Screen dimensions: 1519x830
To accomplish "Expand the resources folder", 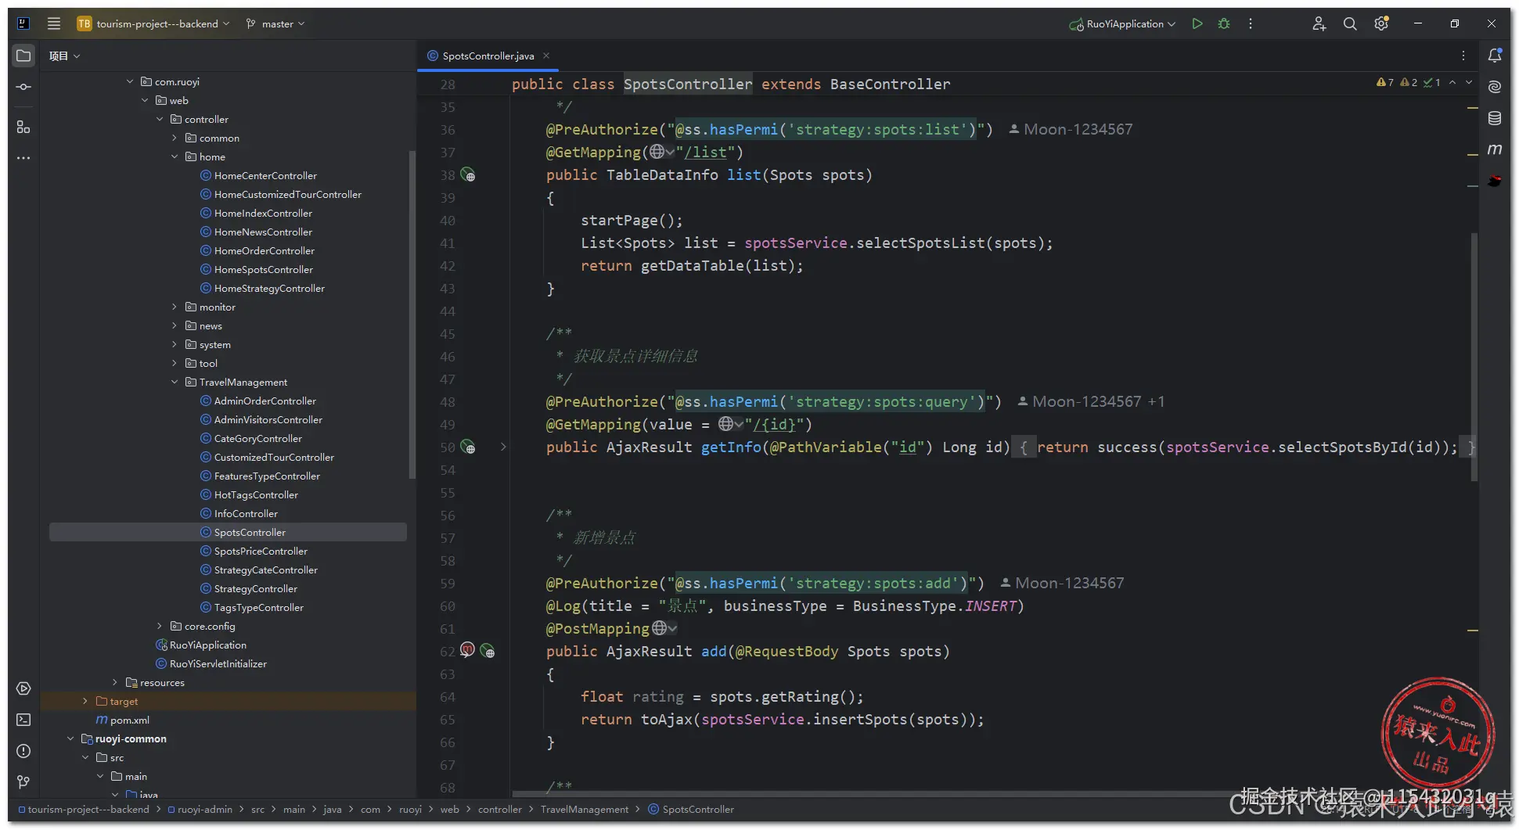I will coord(115,683).
